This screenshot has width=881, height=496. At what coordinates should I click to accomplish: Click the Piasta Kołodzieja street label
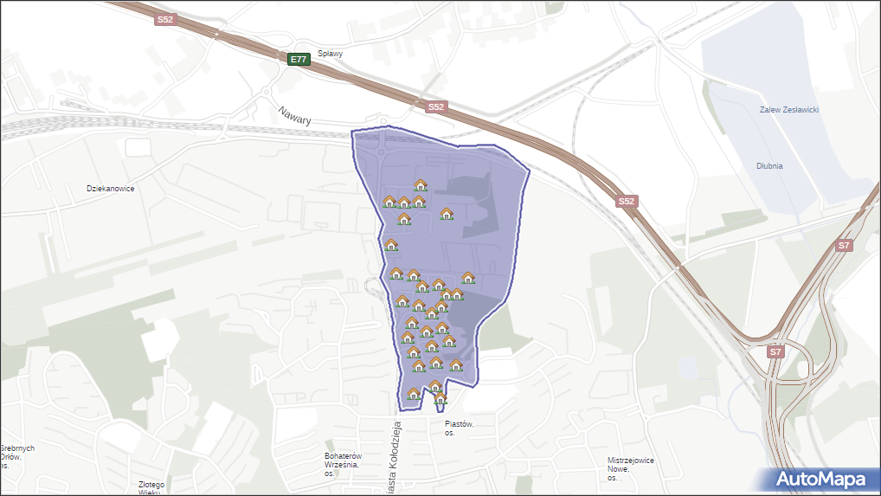(x=395, y=458)
